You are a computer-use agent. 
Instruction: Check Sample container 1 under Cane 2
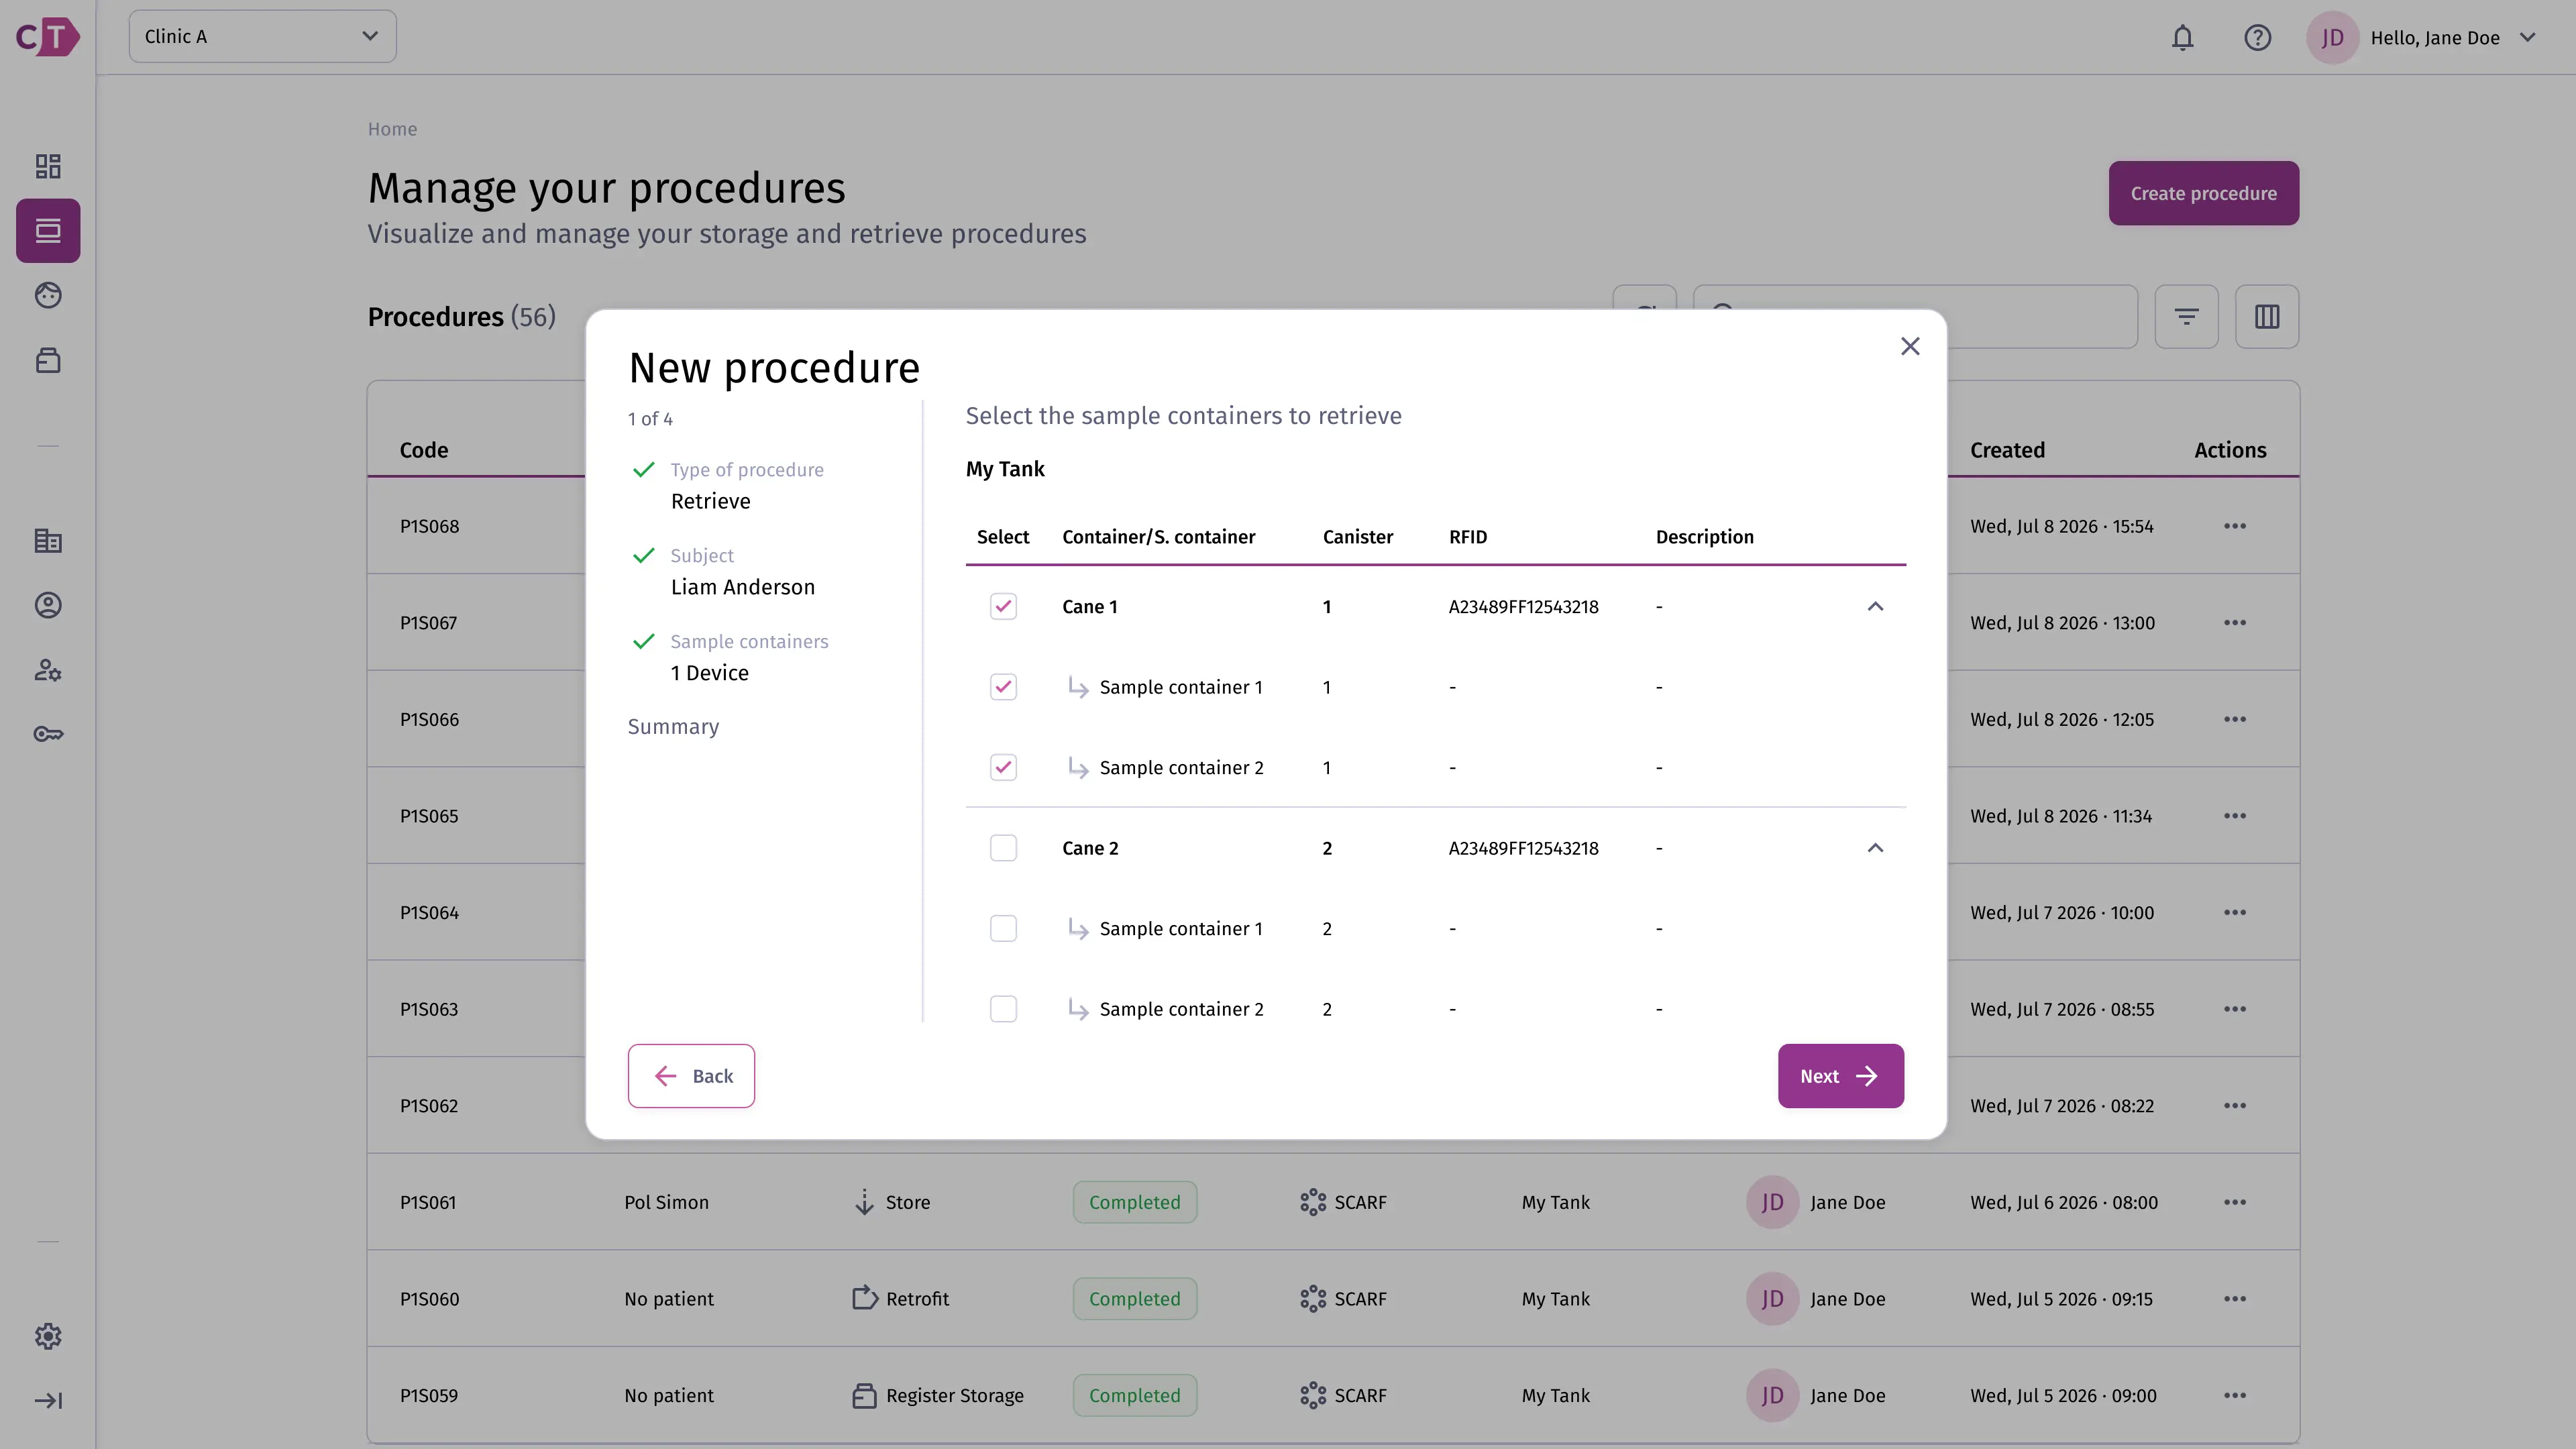tap(1003, 928)
